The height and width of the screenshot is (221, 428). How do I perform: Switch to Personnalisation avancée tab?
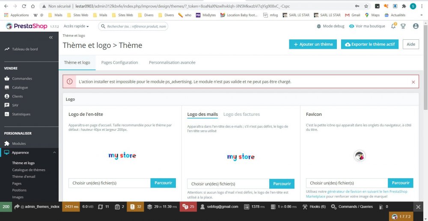point(172,62)
